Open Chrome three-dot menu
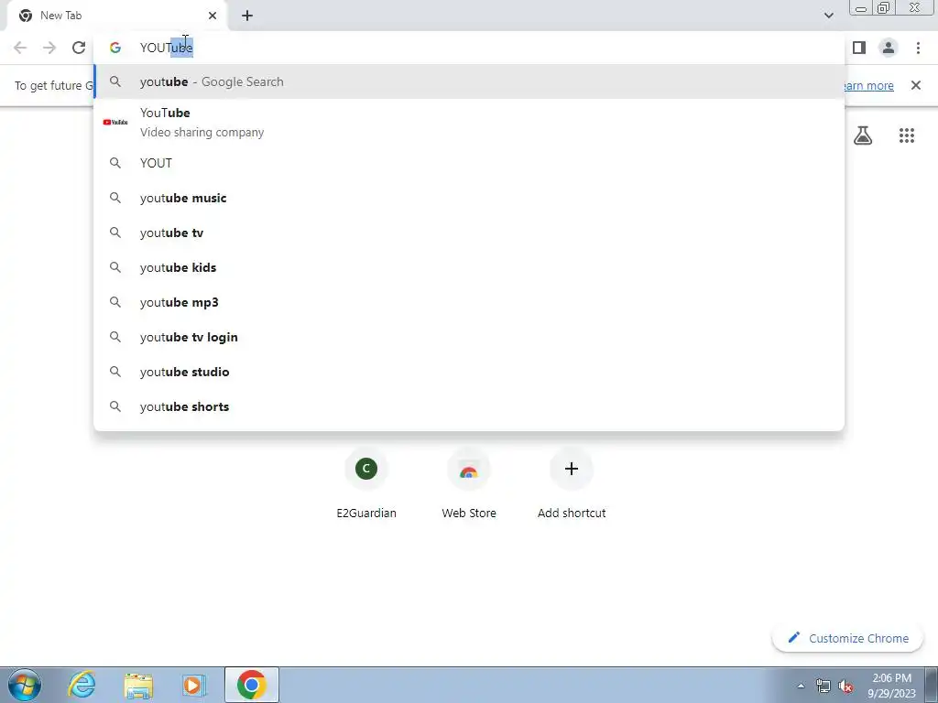 pos(918,48)
